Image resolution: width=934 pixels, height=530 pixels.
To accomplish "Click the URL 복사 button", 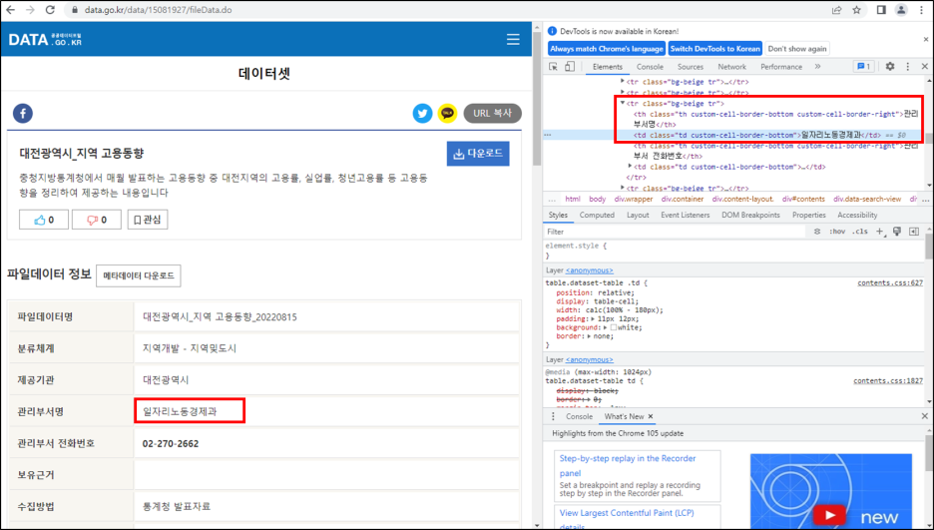I will pyautogui.click(x=493, y=113).
